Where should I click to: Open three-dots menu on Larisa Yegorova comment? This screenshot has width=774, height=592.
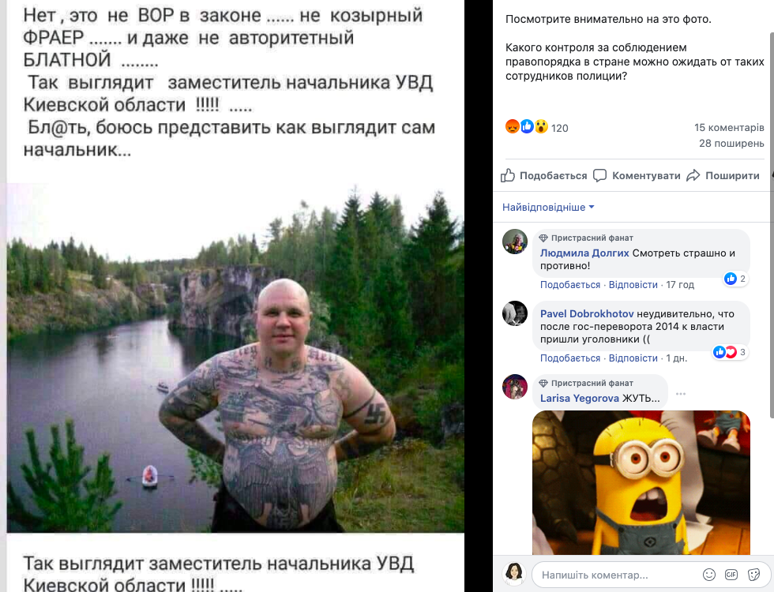(x=681, y=394)
